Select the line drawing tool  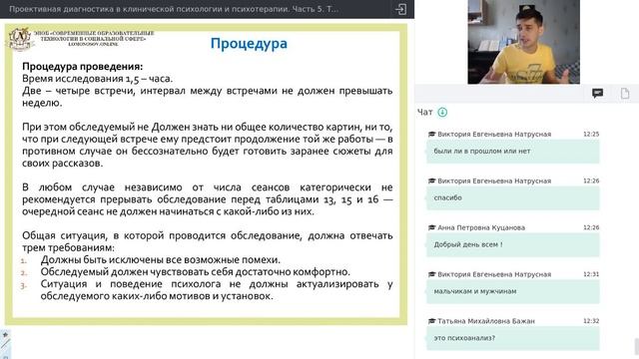(5, 344)
